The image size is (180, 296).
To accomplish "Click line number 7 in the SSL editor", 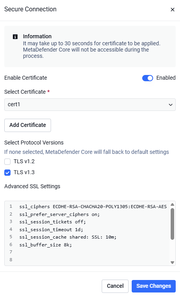I will click(11, 252).
